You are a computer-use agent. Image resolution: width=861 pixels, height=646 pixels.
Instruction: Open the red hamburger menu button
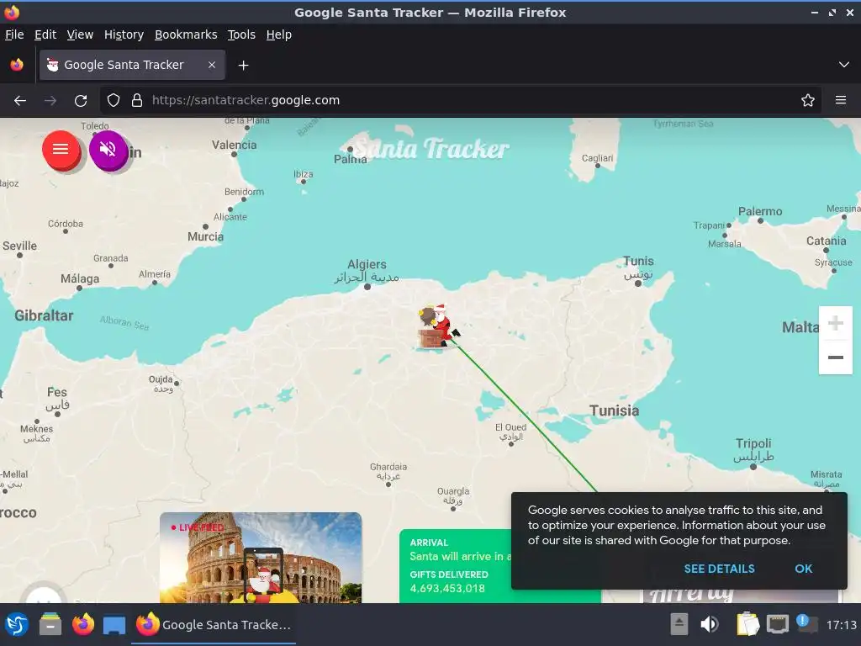61,149
